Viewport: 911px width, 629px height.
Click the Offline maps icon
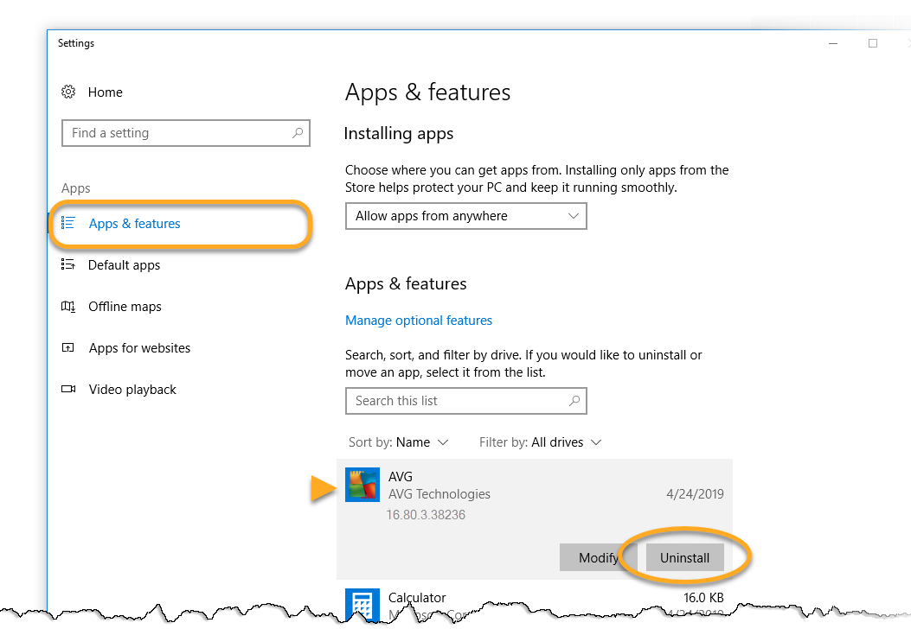[68, 307]
